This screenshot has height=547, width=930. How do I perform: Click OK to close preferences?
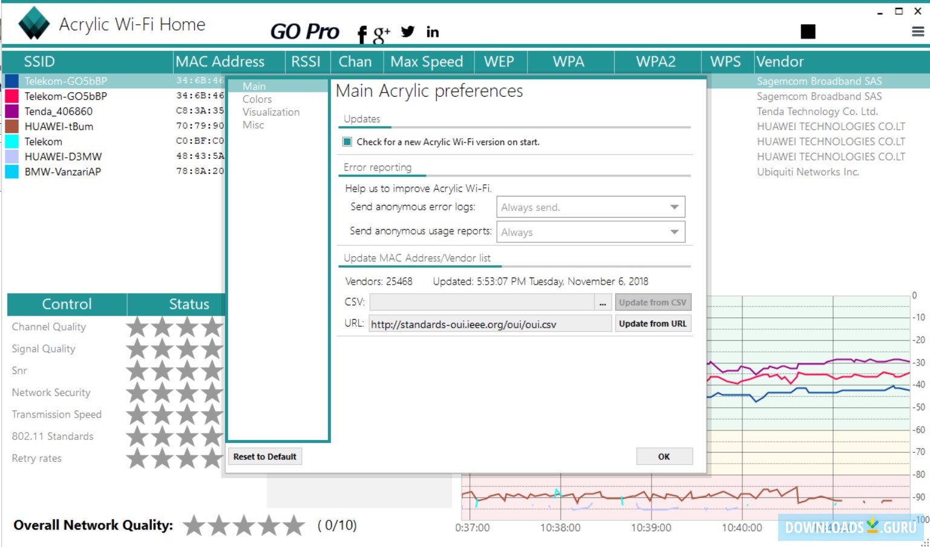[664, 457]
